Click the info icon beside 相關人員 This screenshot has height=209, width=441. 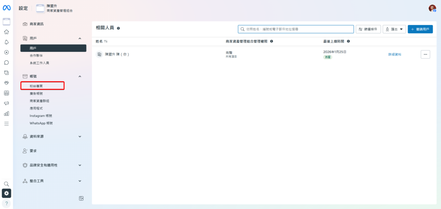[118, 28]
